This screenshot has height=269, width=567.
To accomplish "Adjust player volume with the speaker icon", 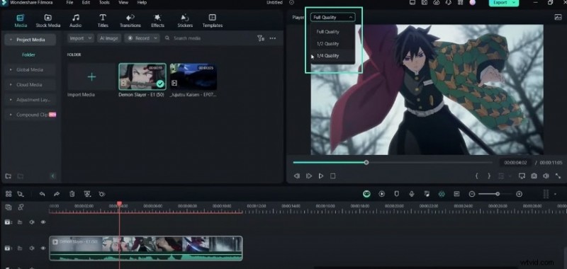I will 546,176.
